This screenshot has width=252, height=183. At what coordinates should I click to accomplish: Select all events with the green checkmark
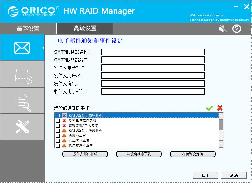209,108
